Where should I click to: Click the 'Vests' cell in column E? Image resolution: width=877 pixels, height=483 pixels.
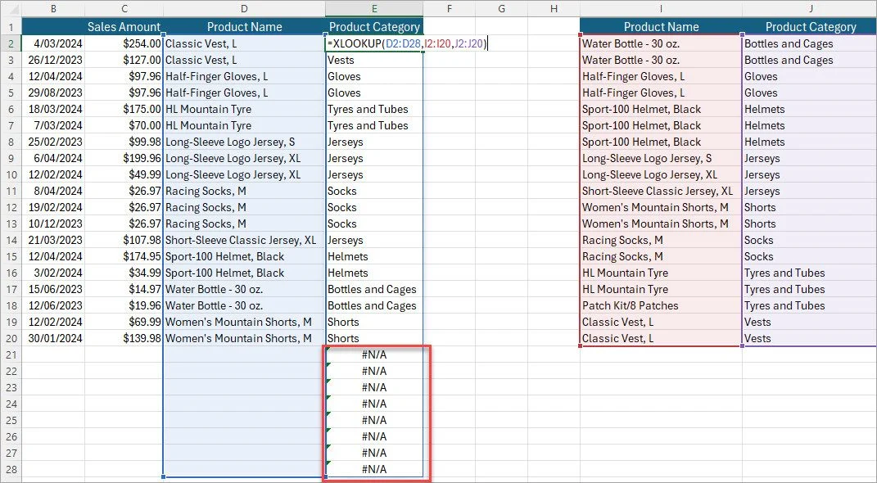374,60
